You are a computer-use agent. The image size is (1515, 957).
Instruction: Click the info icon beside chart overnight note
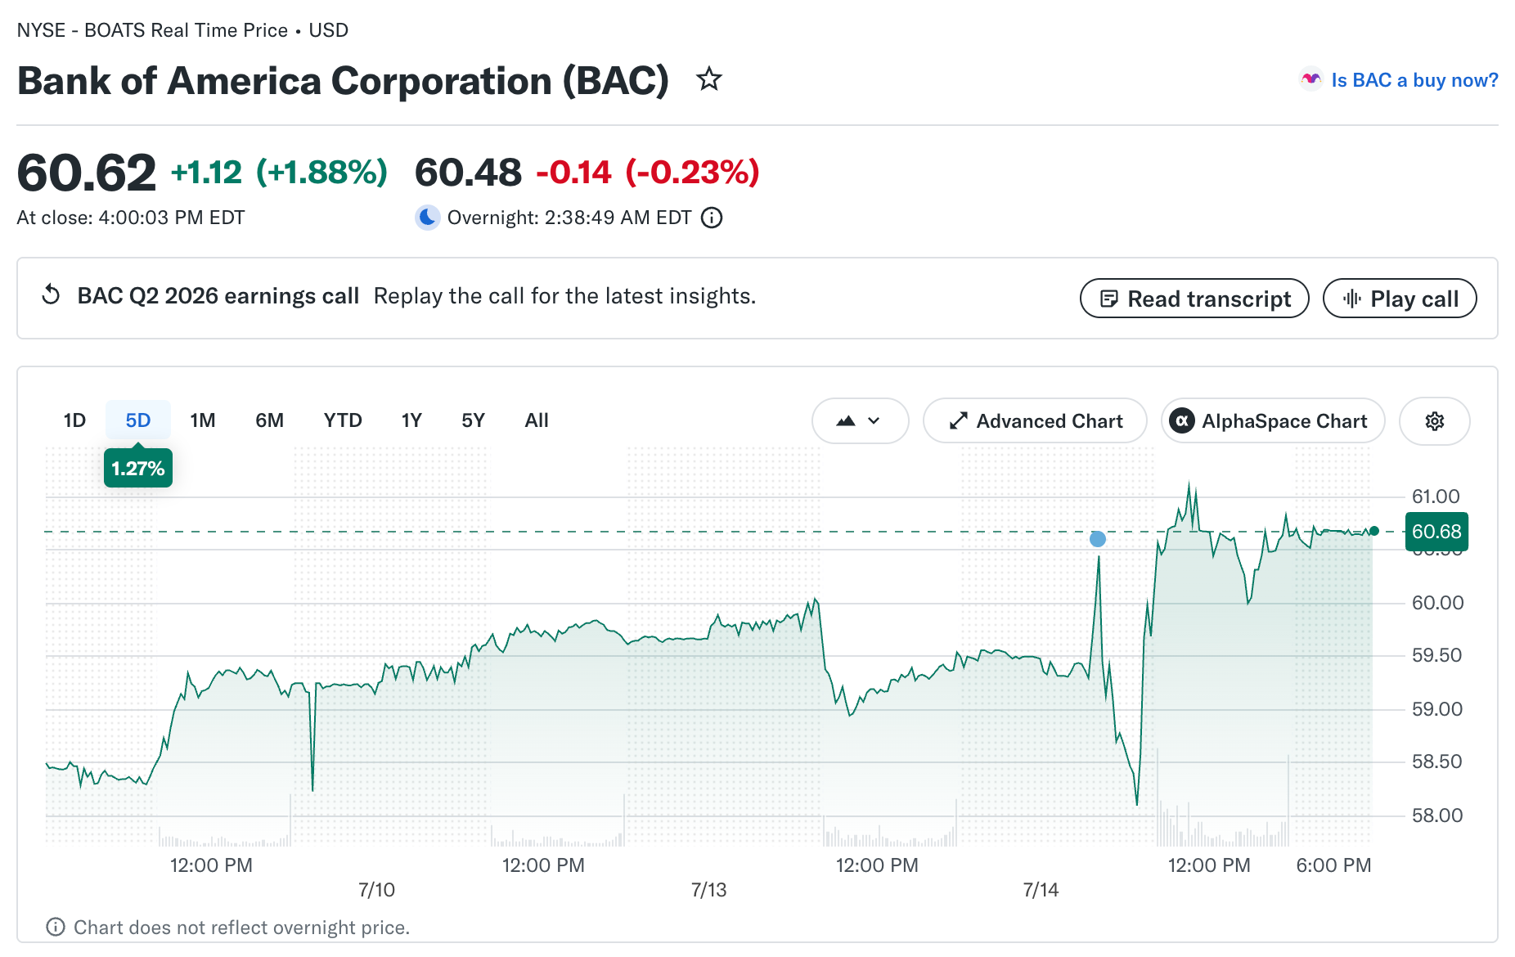(56, 927)
